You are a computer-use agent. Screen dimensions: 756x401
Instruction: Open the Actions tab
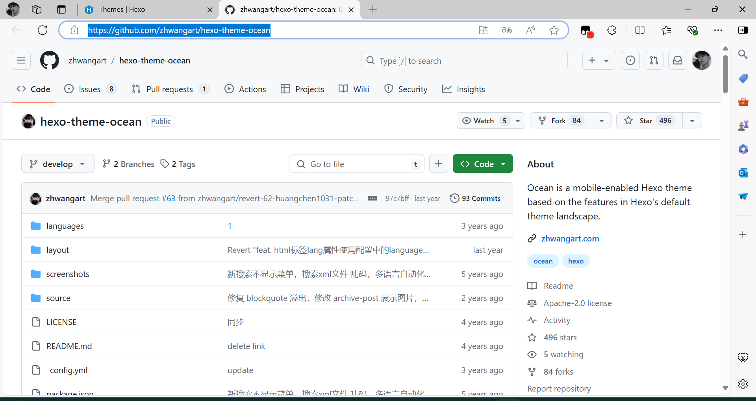[245, 89]
